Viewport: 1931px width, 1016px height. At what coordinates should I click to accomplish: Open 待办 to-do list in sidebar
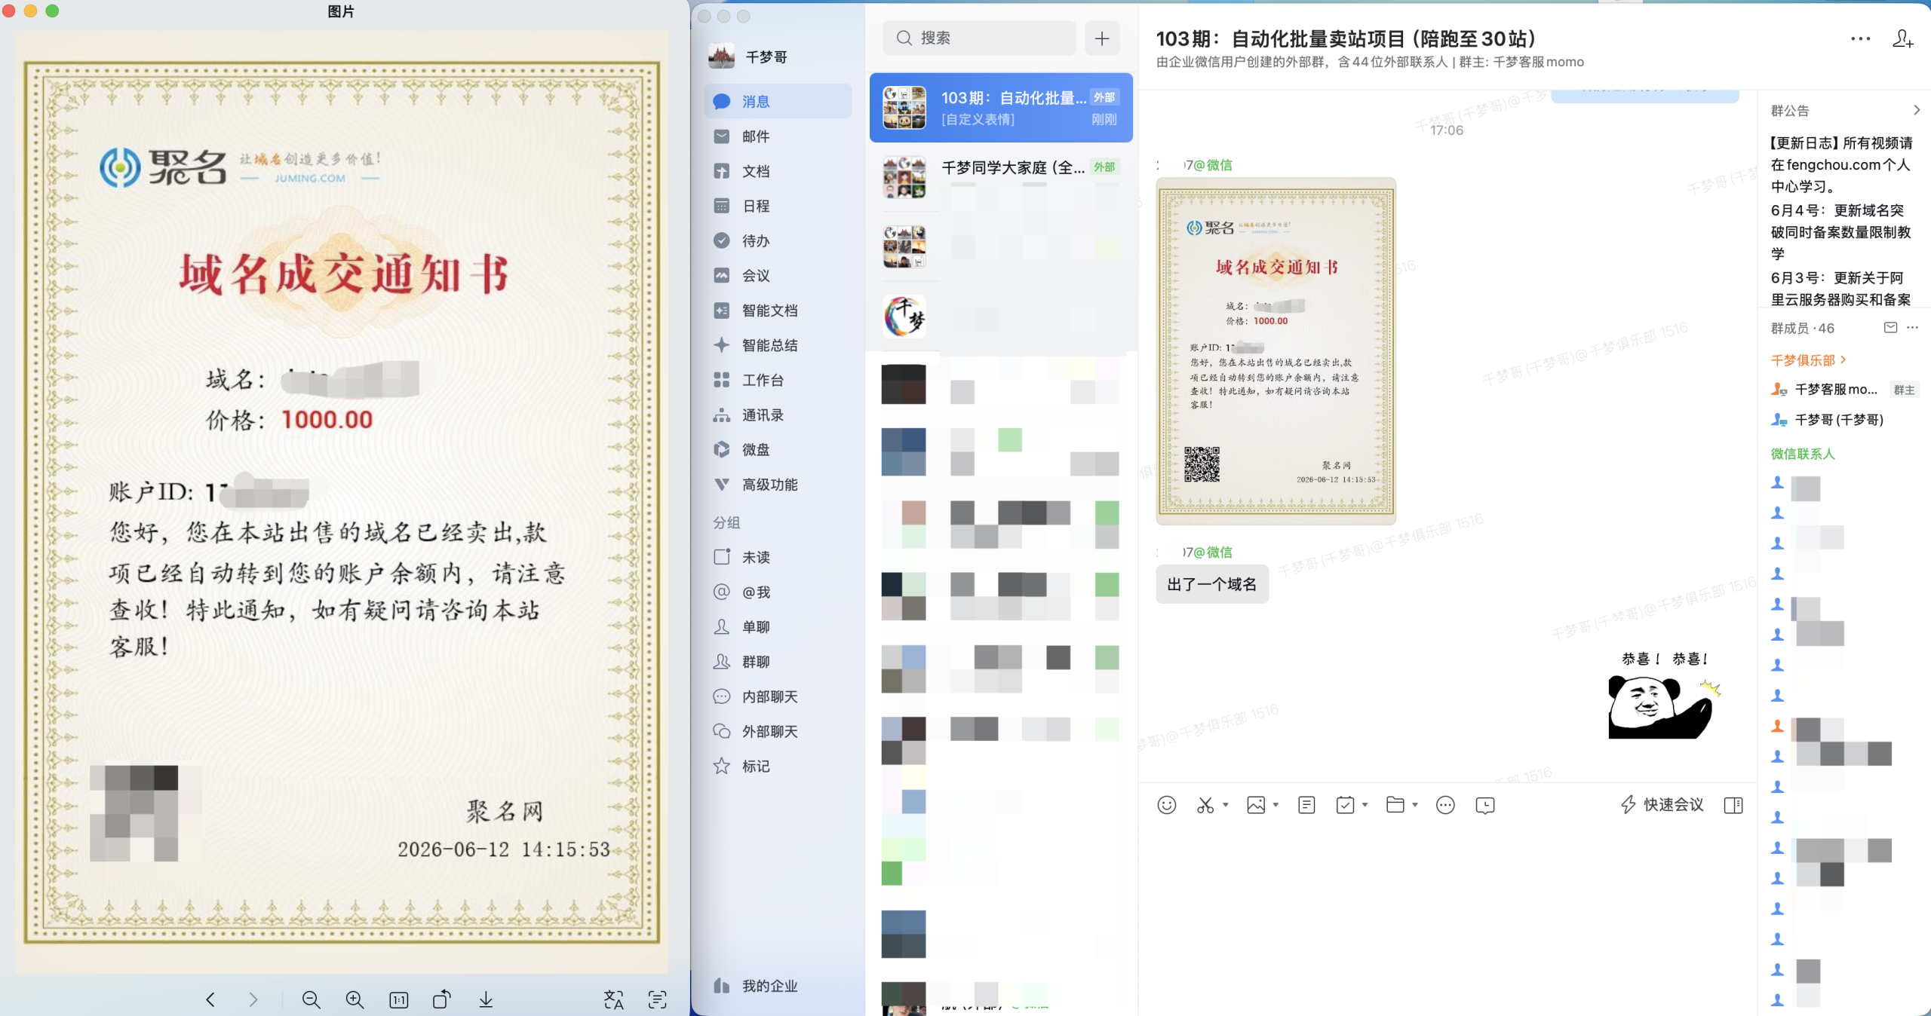click(x=778, y=240)
